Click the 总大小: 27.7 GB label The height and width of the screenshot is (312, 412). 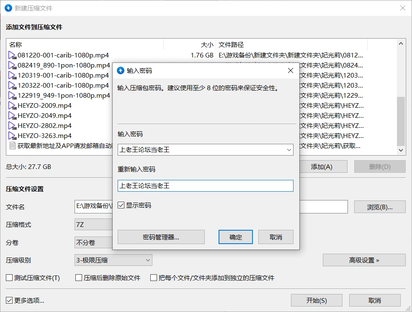28,167
